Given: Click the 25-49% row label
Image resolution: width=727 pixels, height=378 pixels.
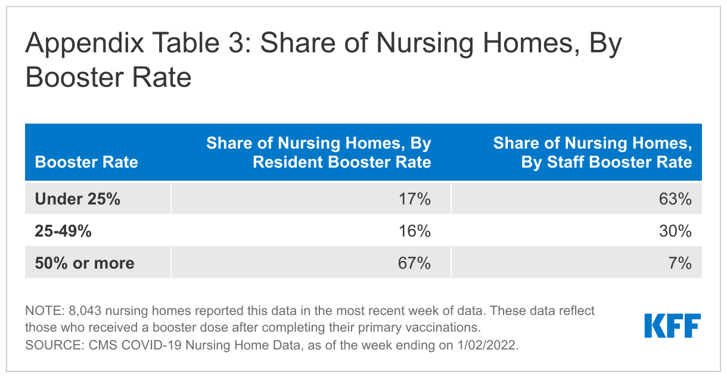Looking at the screenshot, I should click(63, 231).
